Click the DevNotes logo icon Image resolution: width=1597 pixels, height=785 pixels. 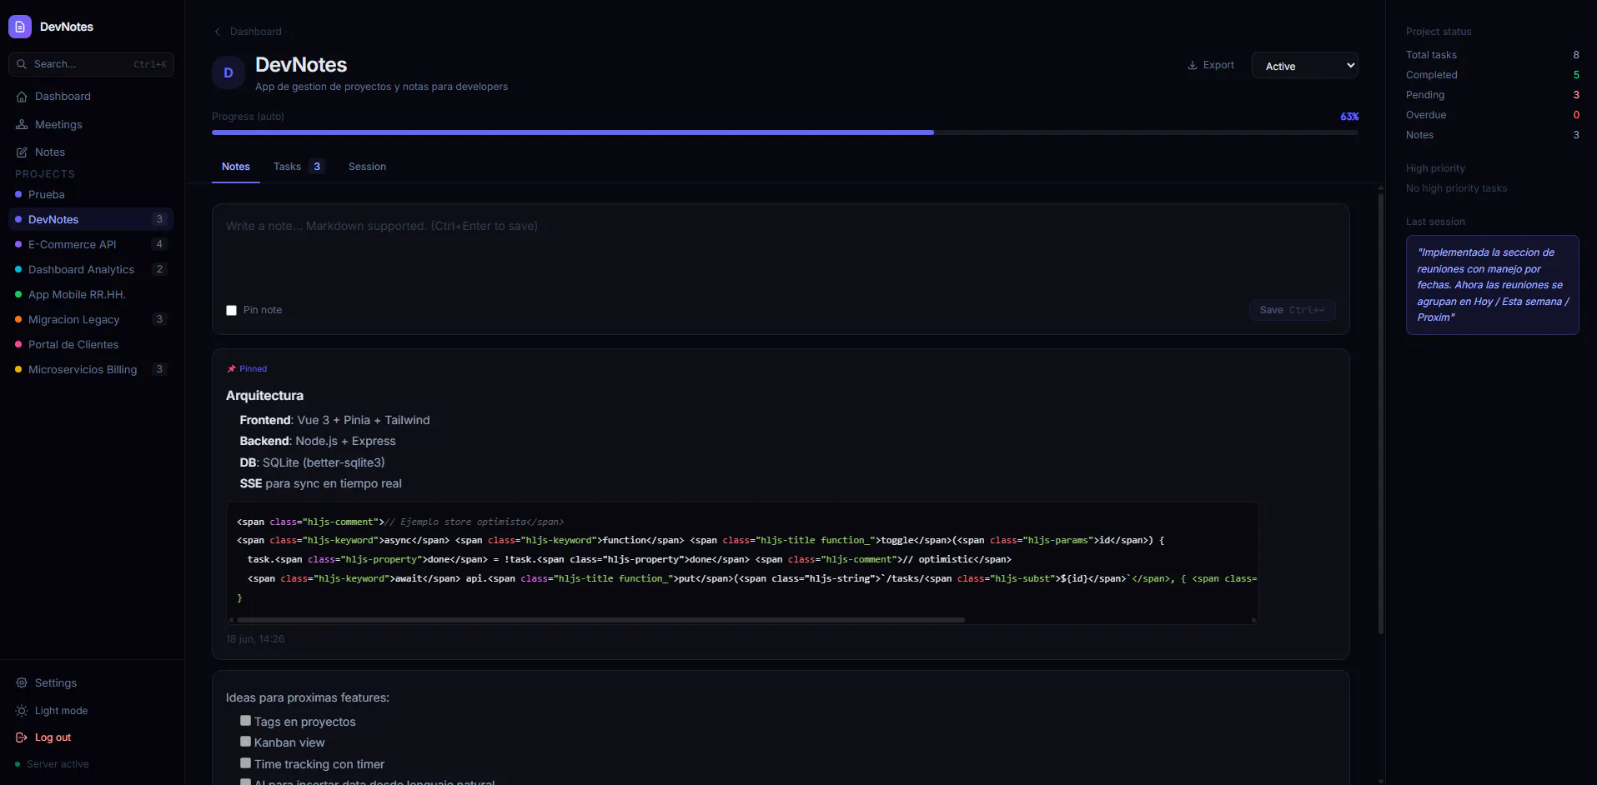(20, 27)
